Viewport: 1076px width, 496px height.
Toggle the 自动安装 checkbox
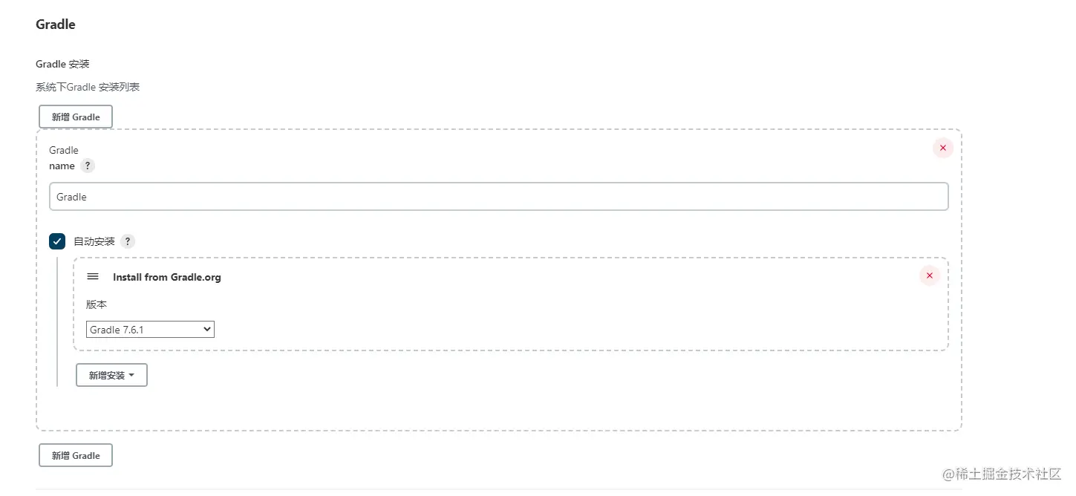(x=57, y=241)
